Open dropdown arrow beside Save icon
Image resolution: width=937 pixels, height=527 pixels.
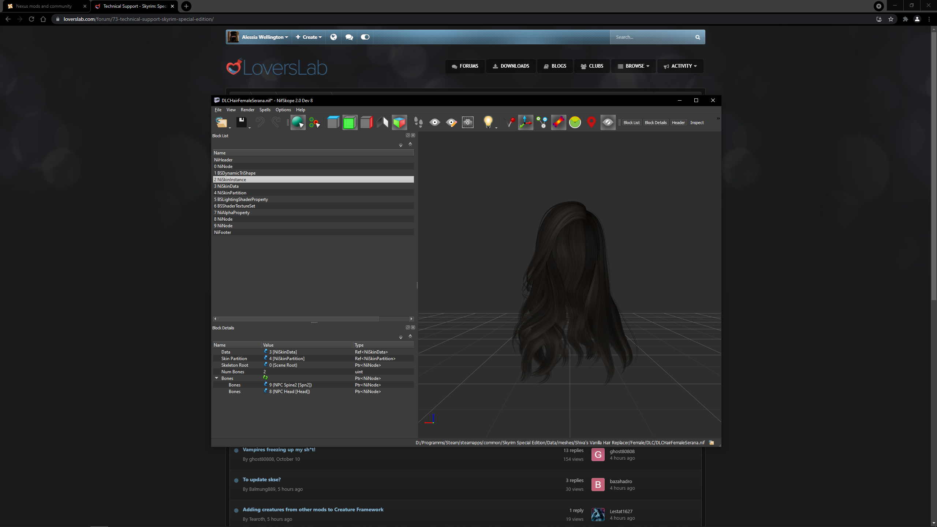tap(250, 128)
